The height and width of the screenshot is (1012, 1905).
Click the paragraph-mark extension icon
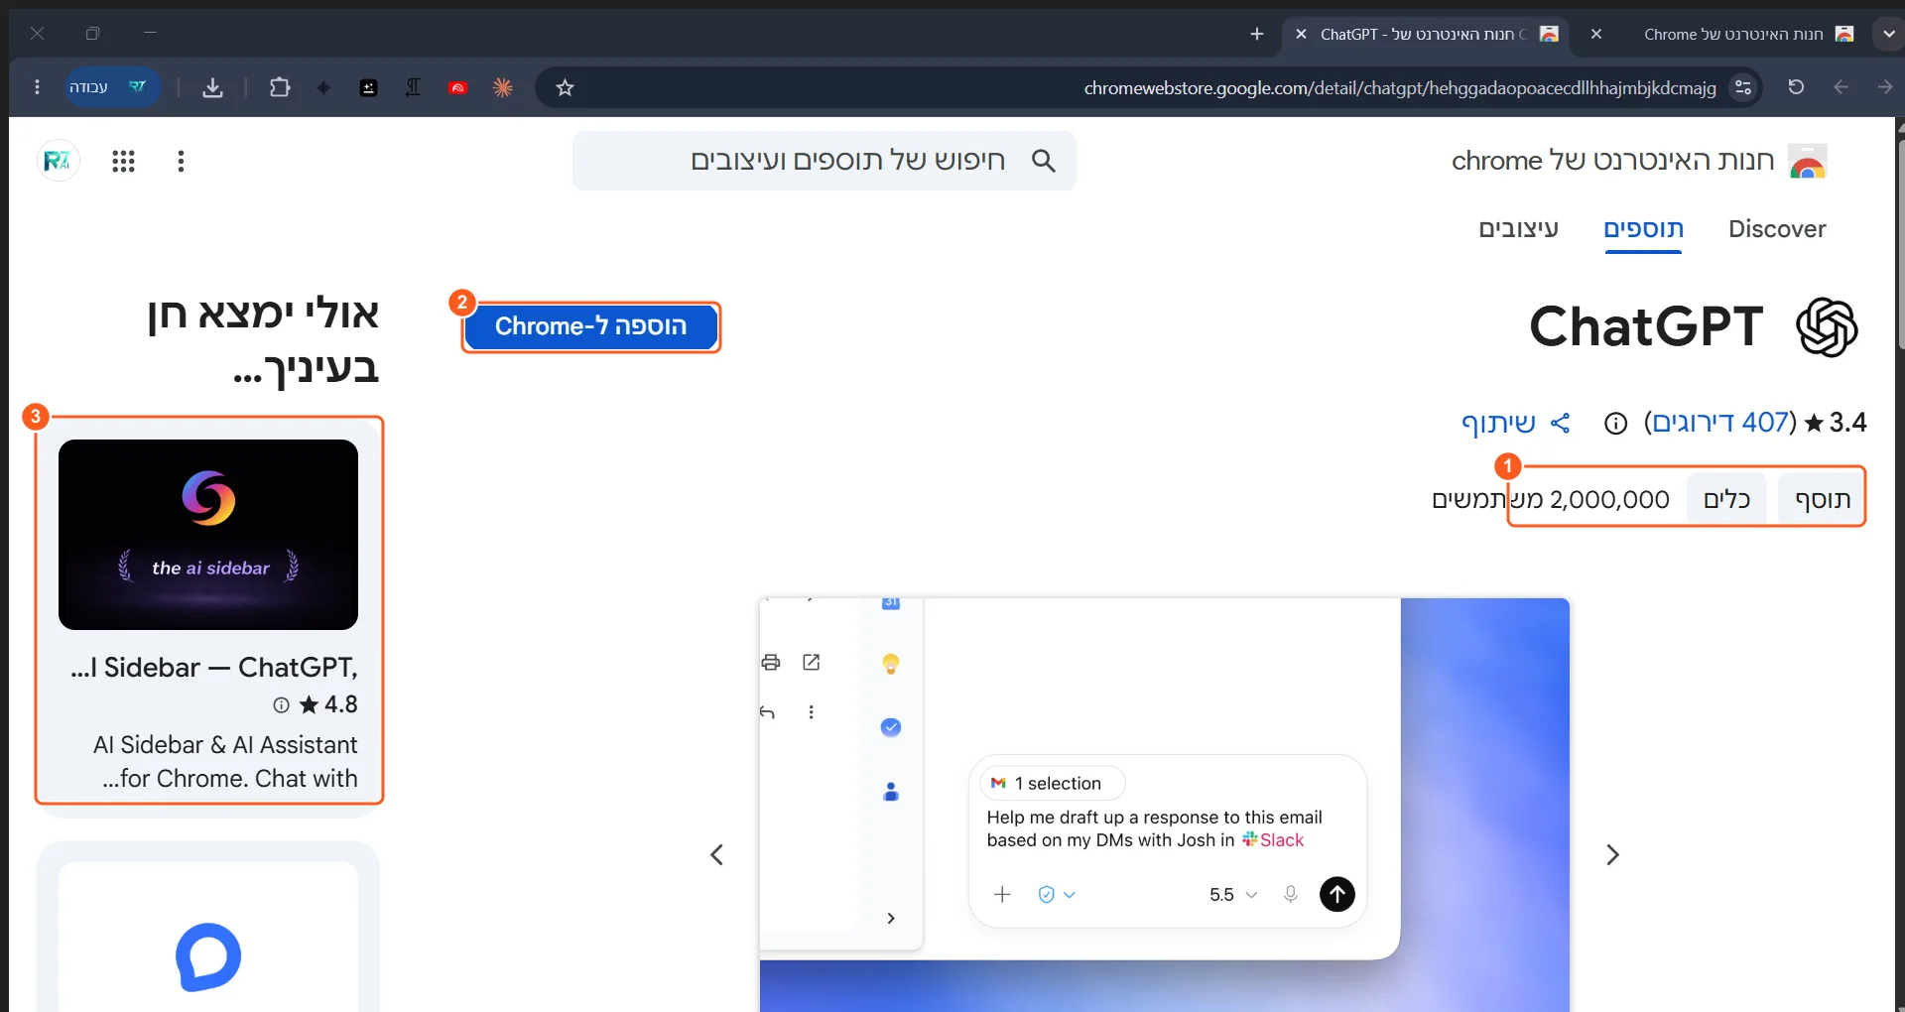[413, 87]
